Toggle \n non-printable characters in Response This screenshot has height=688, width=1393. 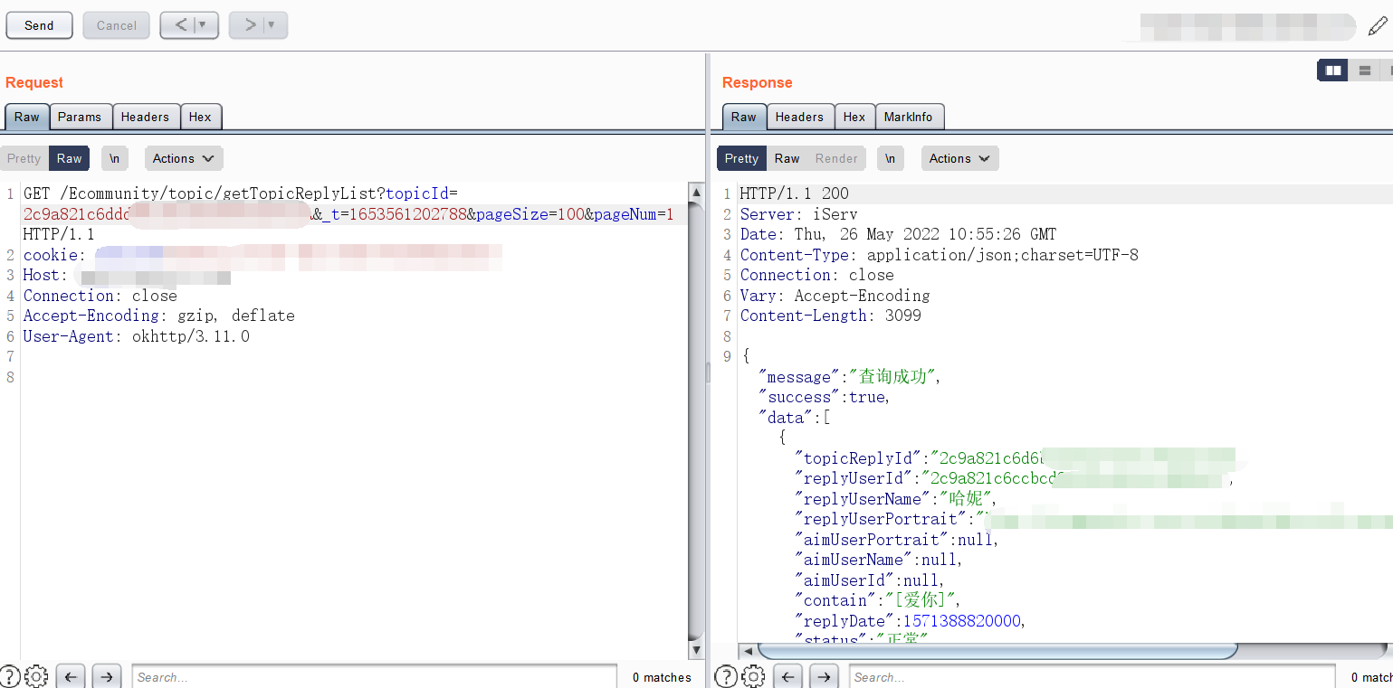point(891,158)
